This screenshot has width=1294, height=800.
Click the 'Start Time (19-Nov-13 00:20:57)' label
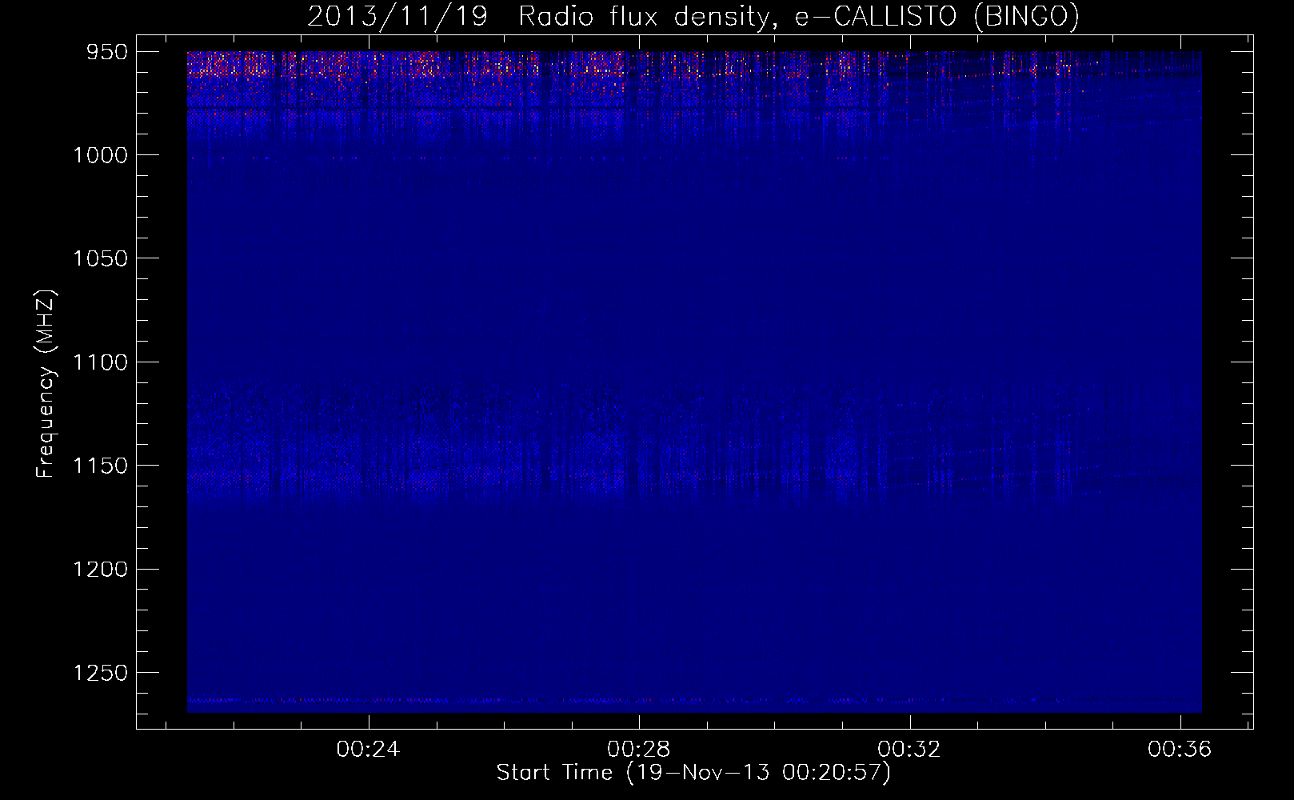(693, 772)
